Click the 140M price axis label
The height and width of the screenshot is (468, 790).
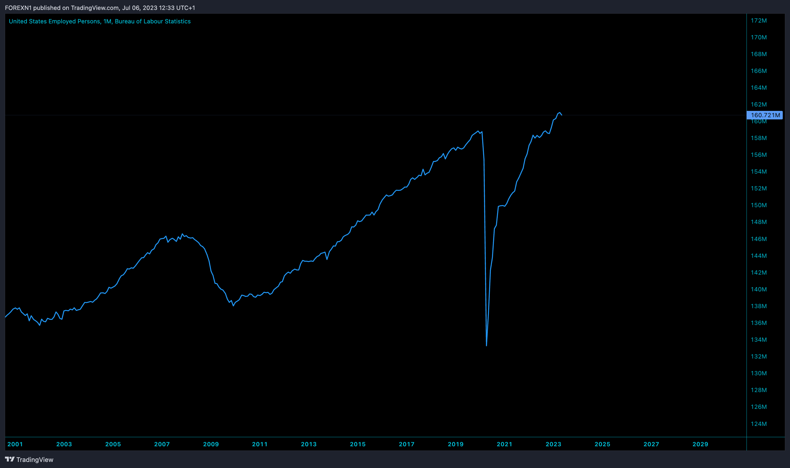pyautogui.click(x=759, y=289)
